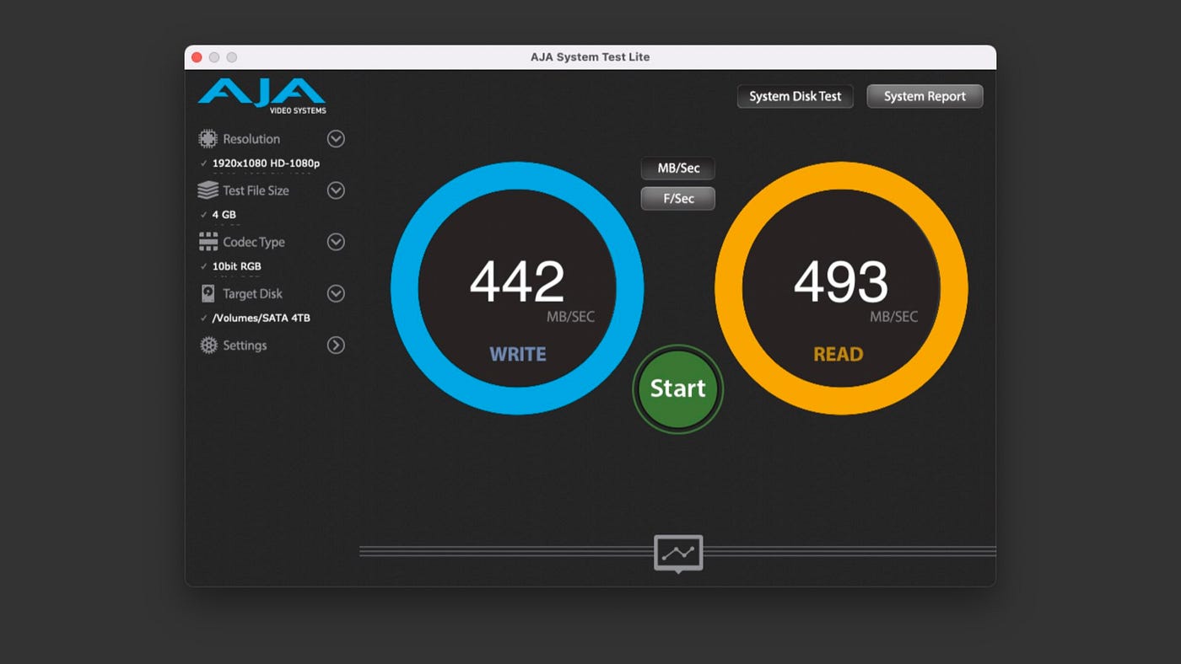Click the Resolution chip icon
Viewport: 1181px width, 664px height.
tap(208, 139)
